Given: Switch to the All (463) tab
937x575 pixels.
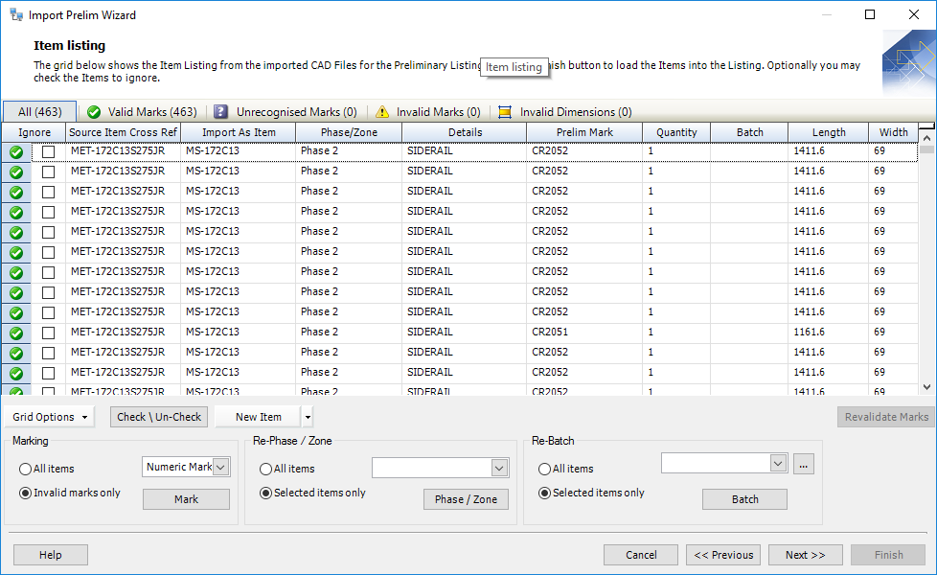Looking at the screenshot, I should (x=39, y=112).
